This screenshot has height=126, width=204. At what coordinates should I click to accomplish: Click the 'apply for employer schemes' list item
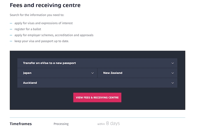(x=54, y=35)
